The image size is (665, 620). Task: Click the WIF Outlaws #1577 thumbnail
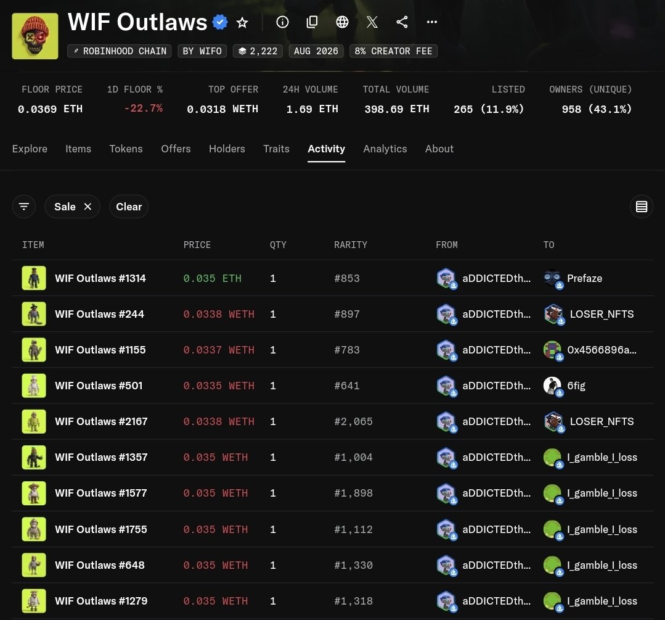click(x=34, y=493)
